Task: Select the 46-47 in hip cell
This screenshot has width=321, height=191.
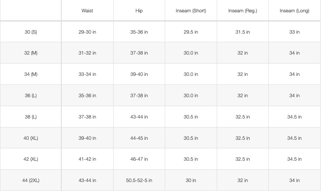Action: [139, 159]
